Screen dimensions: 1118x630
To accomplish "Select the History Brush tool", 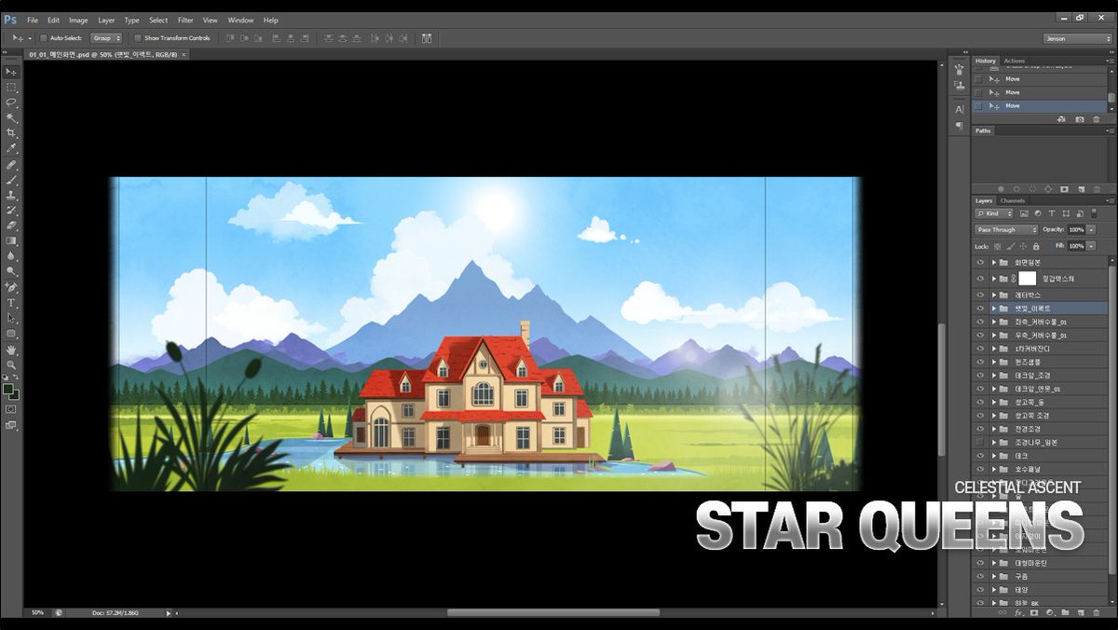I will (11, 211).
